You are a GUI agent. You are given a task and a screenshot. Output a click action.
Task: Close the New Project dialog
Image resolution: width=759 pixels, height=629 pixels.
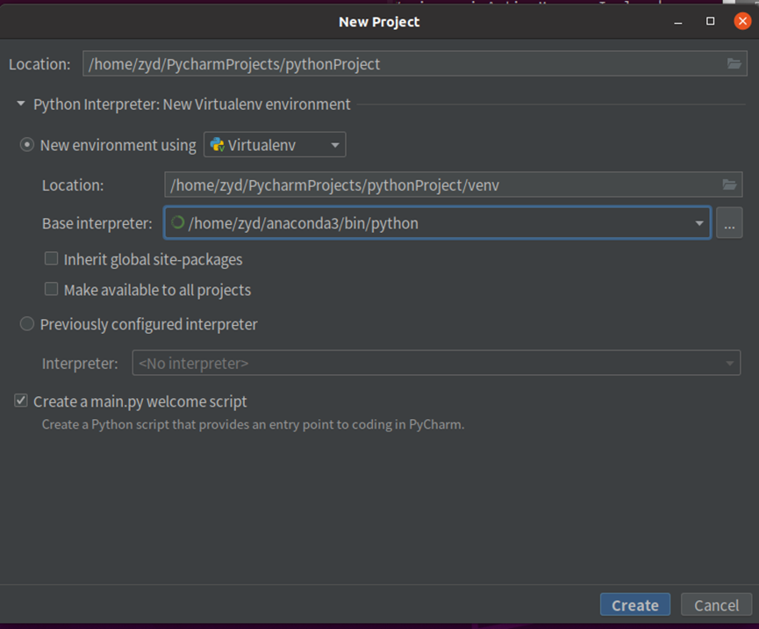coord(743,22)
